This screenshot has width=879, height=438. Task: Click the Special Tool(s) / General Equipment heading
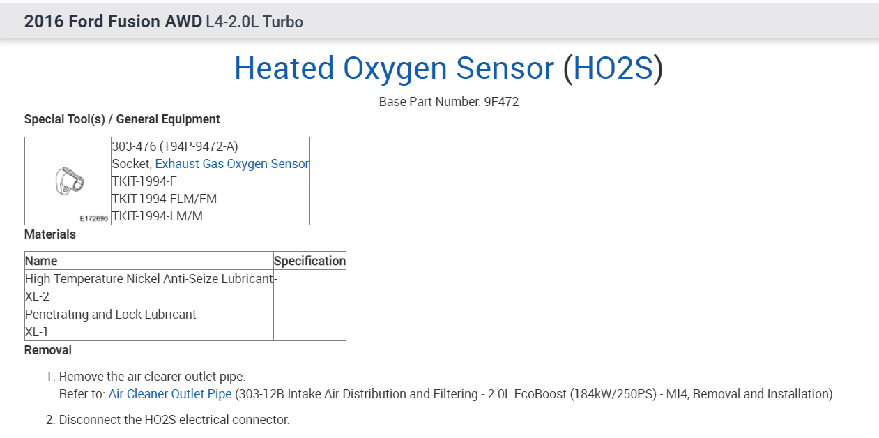pyautogui.click(x=122, y=119)
